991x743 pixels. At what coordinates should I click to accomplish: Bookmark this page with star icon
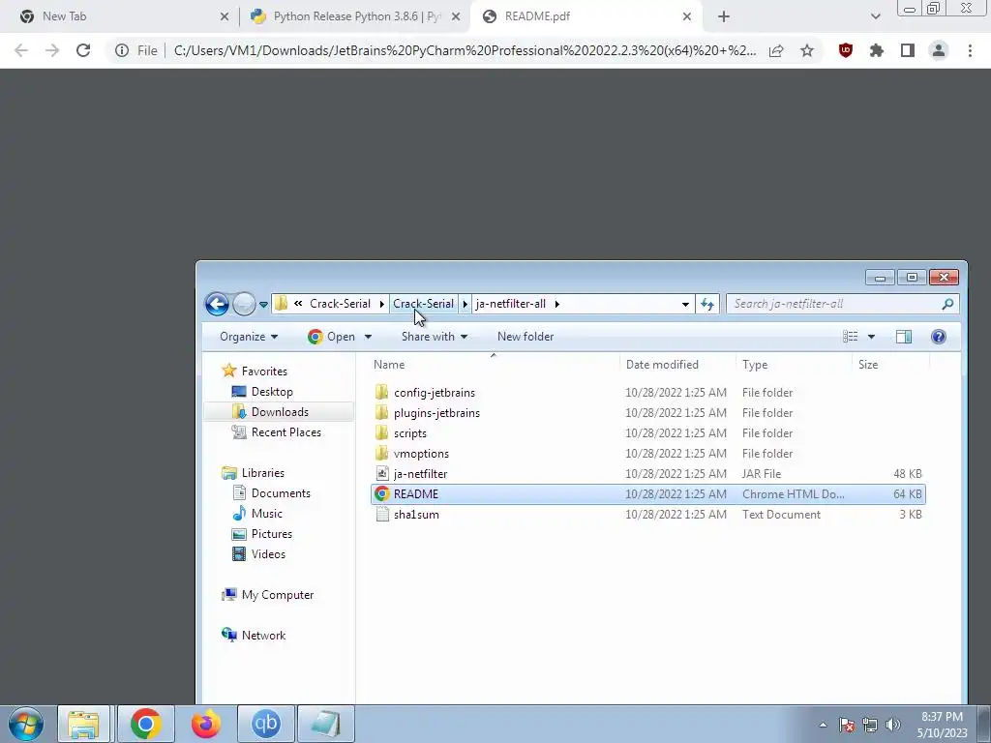[x=807, y=50]
